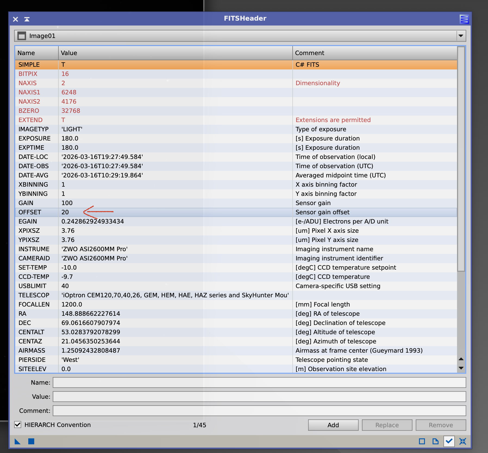
Task: Reset the tool with crossed-arrows icon
Action: pos(463,441)
